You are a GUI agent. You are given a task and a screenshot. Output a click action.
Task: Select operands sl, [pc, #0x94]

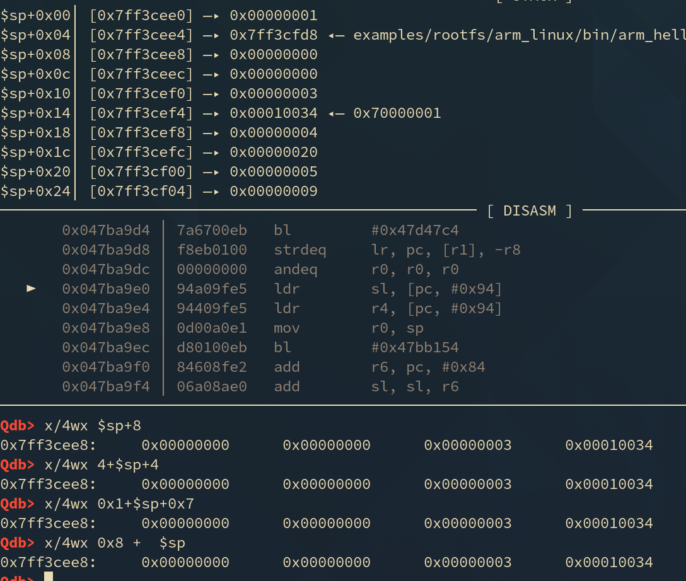(x=436, y=289)
